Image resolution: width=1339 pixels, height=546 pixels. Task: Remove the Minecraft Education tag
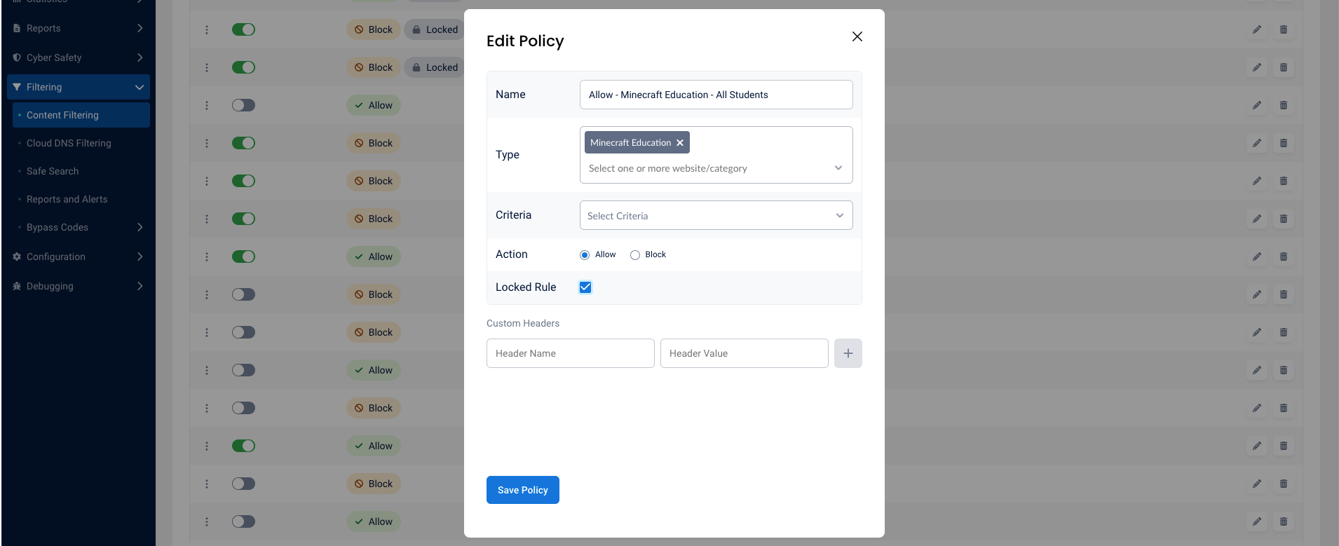[x=679, y=142]
